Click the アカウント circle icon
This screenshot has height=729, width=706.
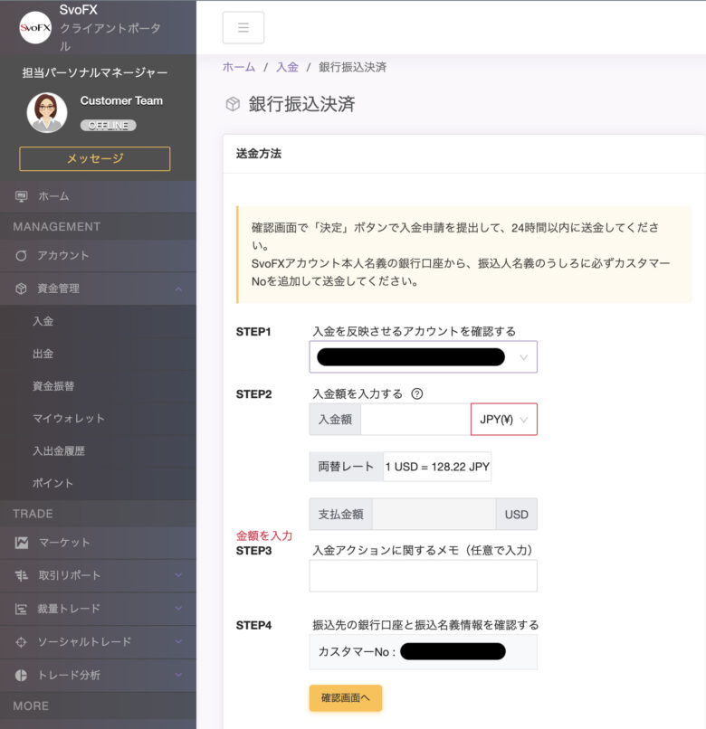21,256
